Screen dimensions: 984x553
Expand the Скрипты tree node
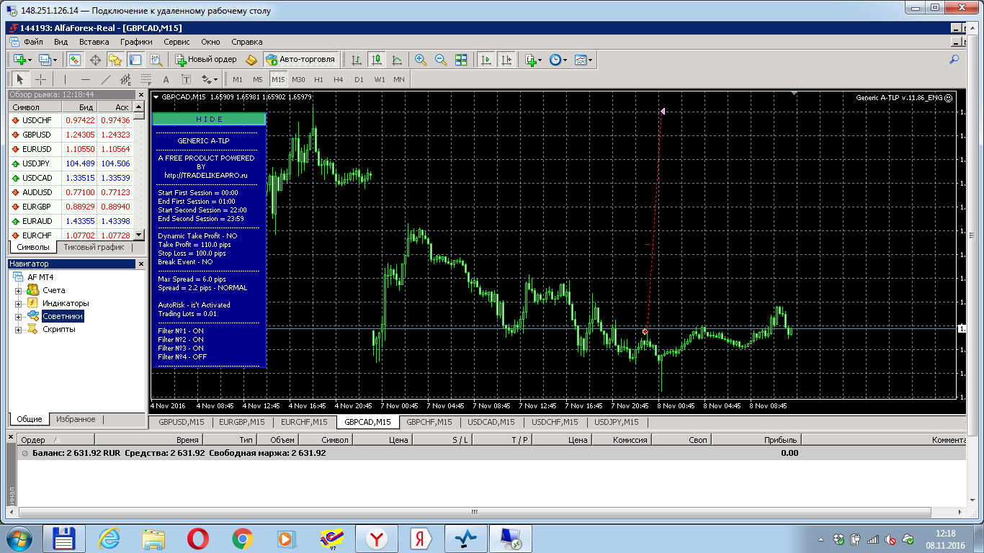point(19,329)
